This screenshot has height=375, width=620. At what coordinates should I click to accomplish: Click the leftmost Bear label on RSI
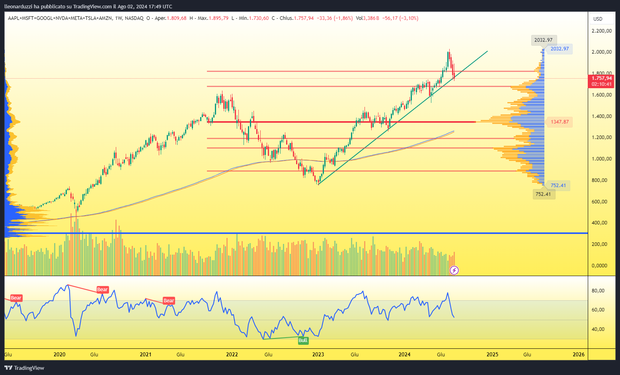coord(16,298)
